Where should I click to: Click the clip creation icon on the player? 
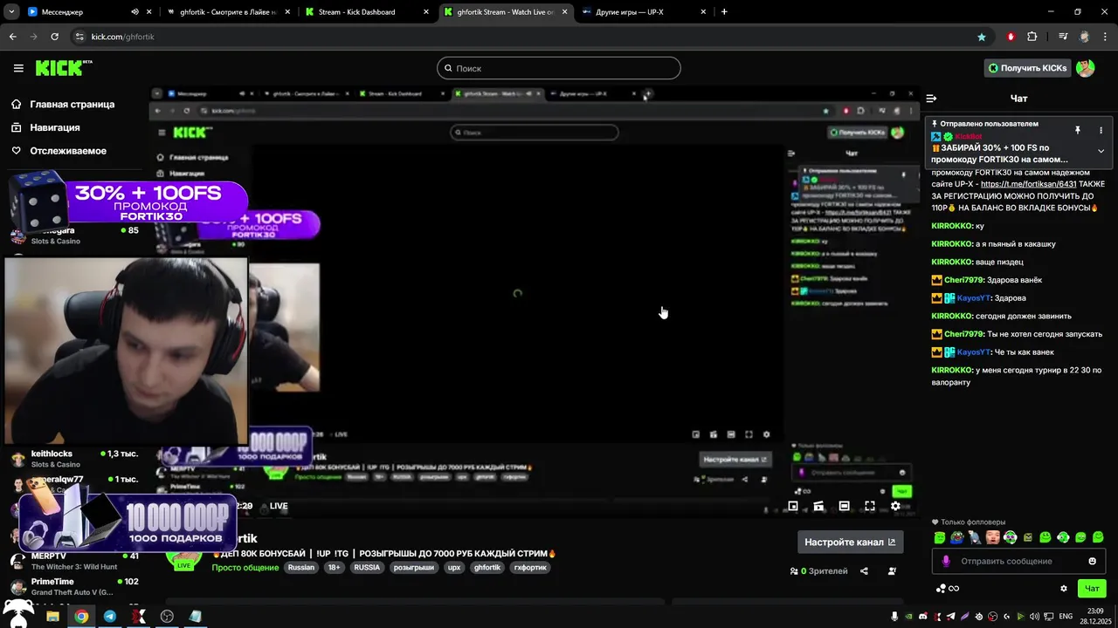coord(818,506)
